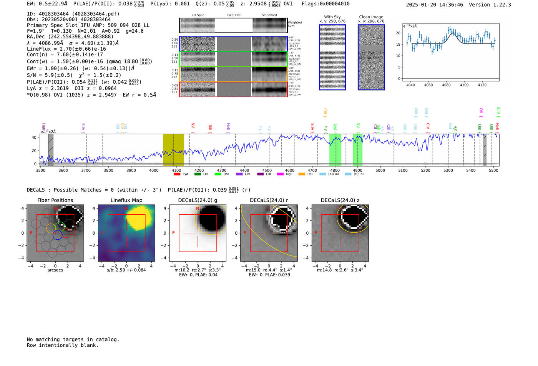Click the EWr: 0, PLAE: 0.039 caption
The height and width of the screenshot is (366, 538).
click(x=269, y=275)
